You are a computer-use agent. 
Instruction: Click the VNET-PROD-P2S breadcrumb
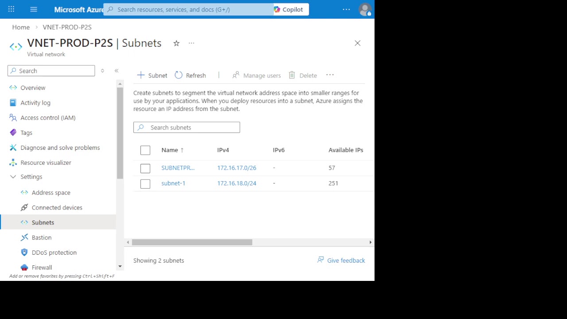[67, 27]
